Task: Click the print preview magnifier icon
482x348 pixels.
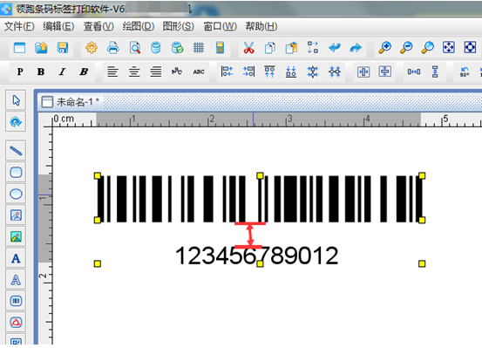Action: [x=135, y=48]
